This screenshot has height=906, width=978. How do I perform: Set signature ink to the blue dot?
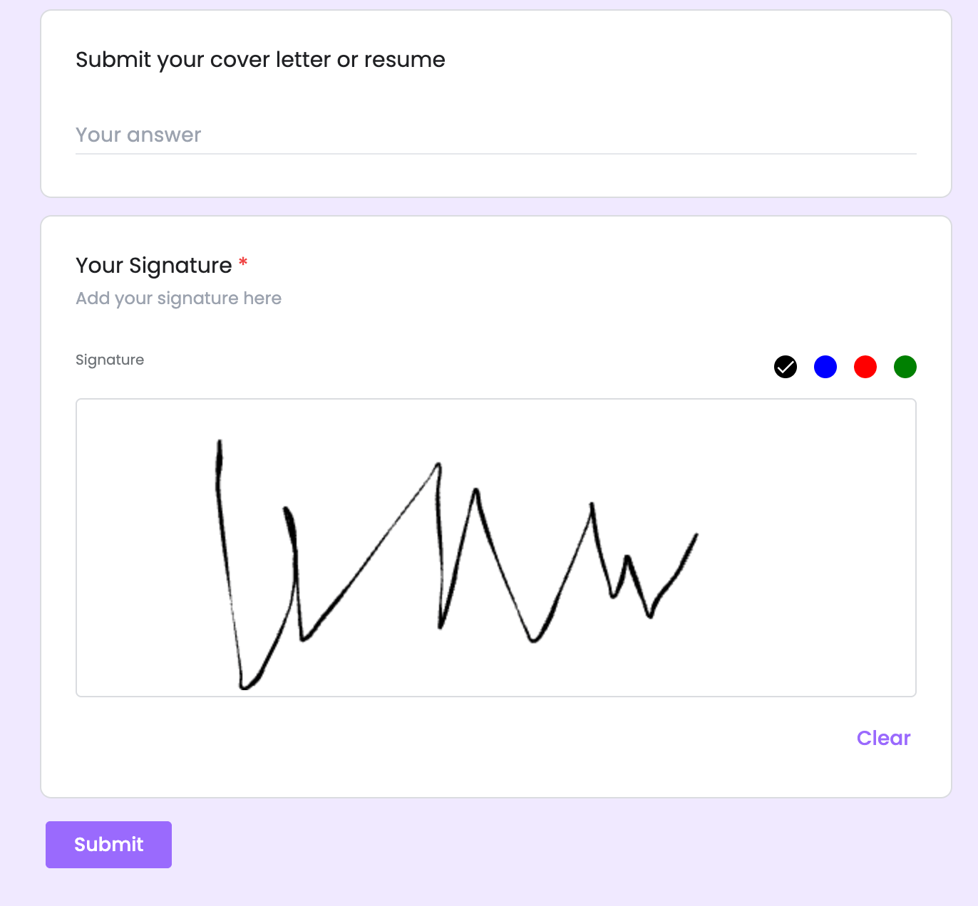[x=825, y=367]
